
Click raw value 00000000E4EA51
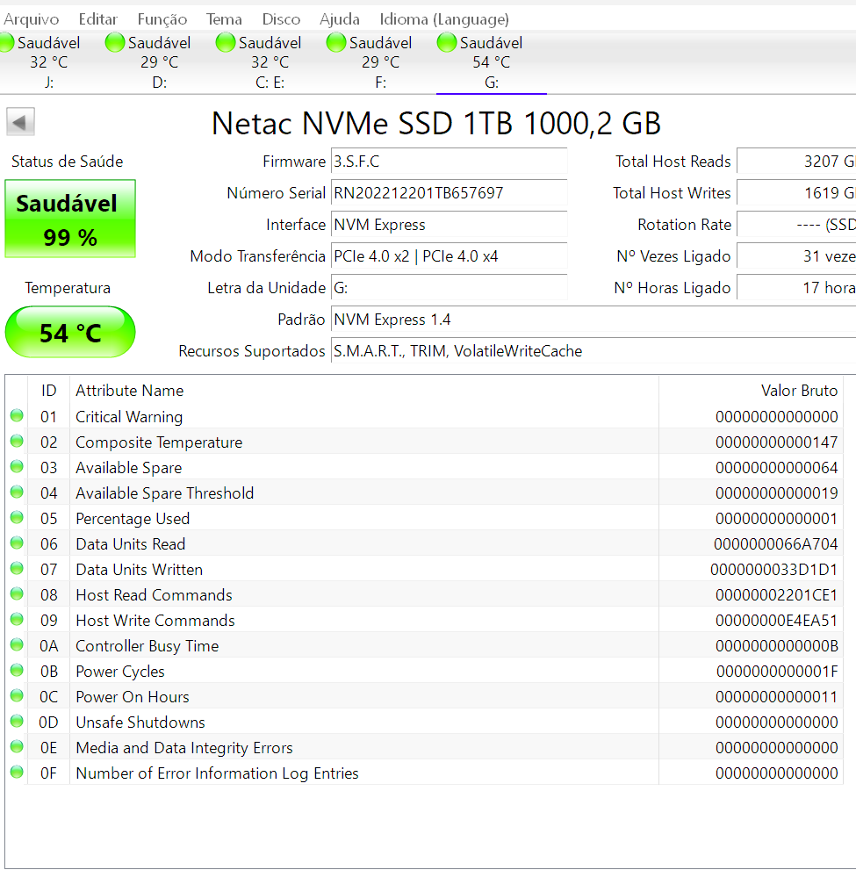776,621
